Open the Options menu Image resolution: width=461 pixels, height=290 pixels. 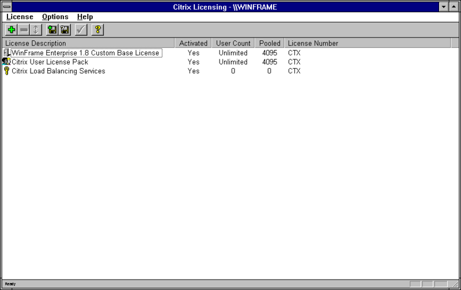55,17
